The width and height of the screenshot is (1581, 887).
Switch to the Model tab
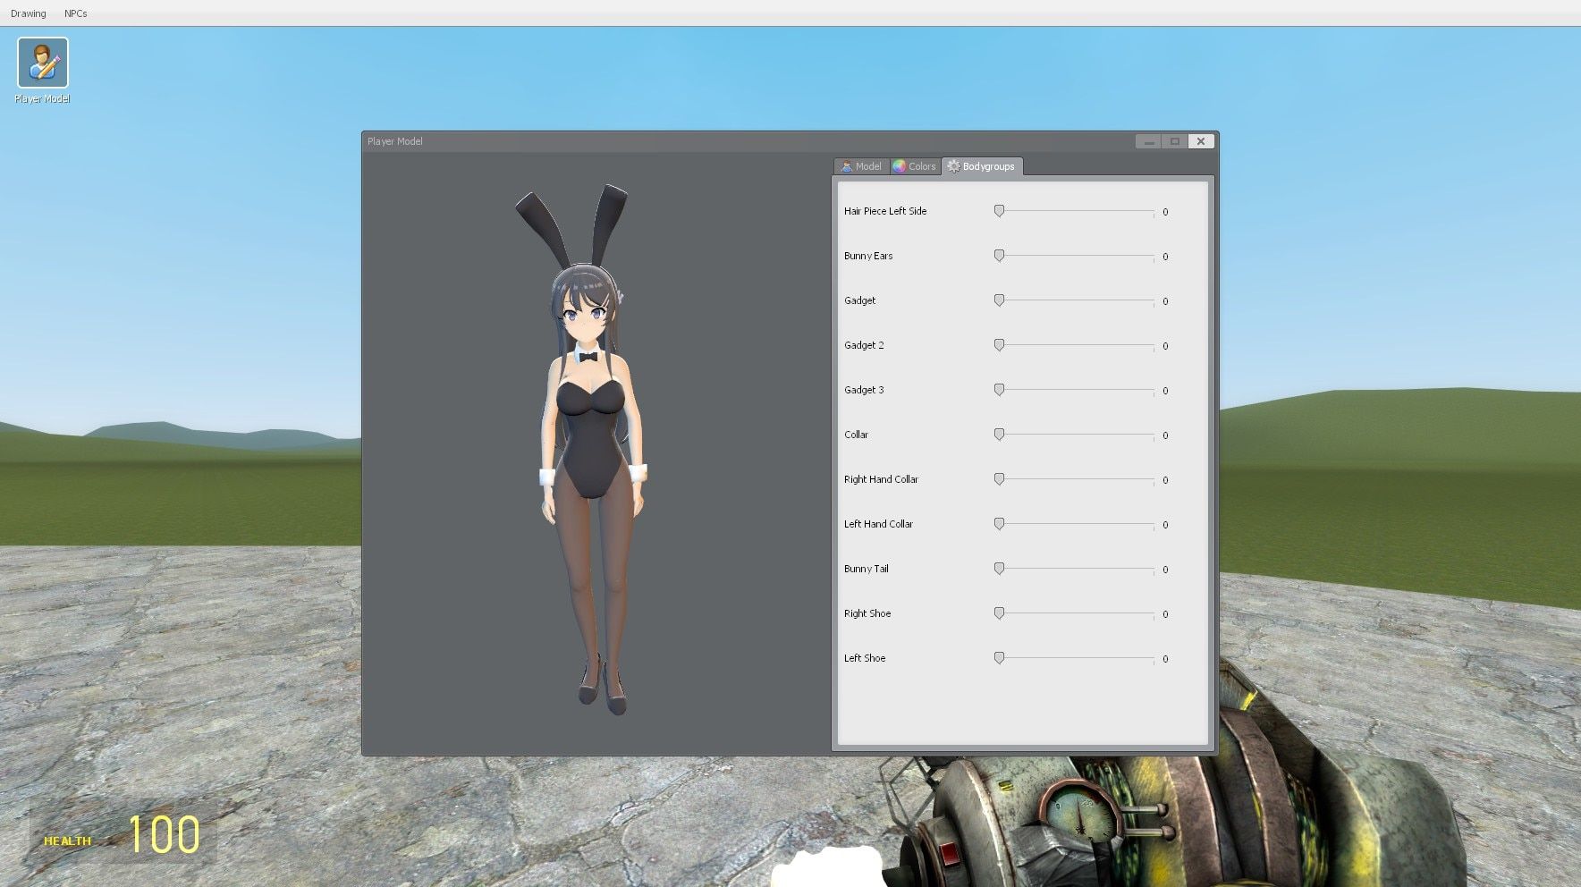coord(861,166)
